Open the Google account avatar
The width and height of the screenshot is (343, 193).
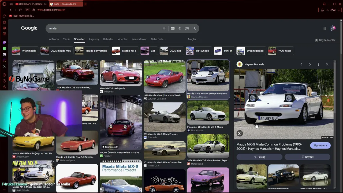[x=333, y=28]
